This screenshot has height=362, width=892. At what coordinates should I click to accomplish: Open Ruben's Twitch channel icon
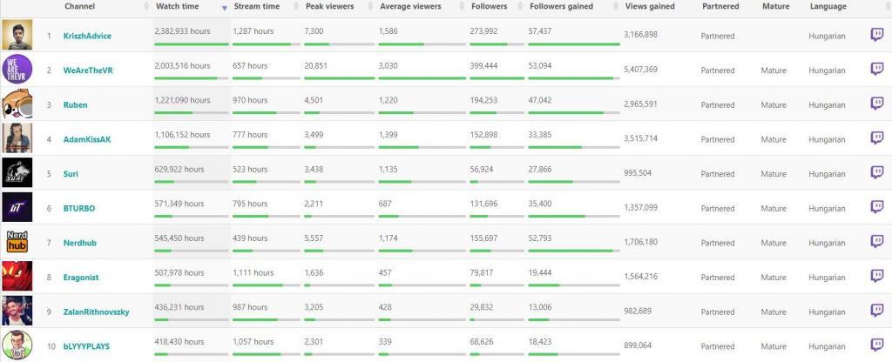point(876,104)
